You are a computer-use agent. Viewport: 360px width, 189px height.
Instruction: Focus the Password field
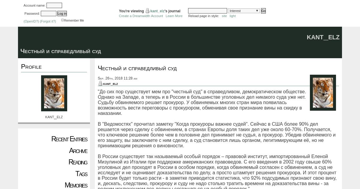(49, 13)
